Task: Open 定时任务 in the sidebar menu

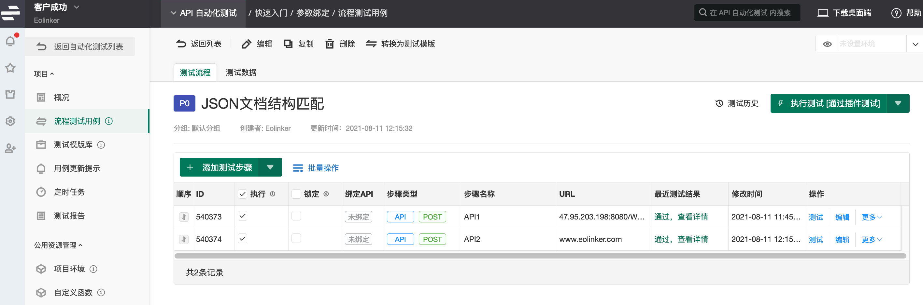Action: coord(69,192)
